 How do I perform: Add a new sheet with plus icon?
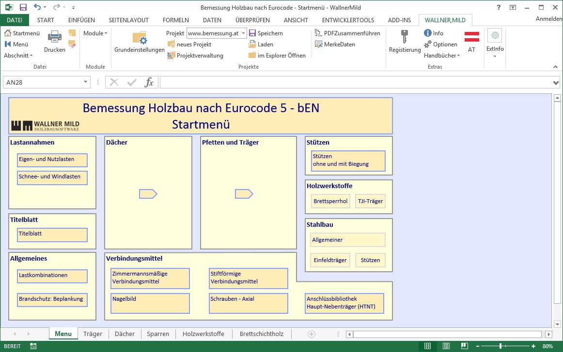(x=312, y=334)
